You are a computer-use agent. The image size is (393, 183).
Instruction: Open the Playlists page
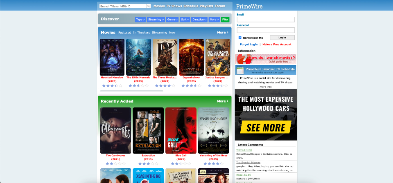coord(206,6)
